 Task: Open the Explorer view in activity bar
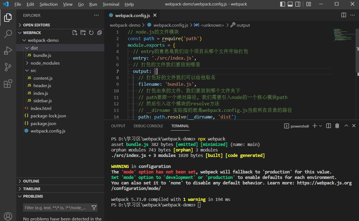8,18
